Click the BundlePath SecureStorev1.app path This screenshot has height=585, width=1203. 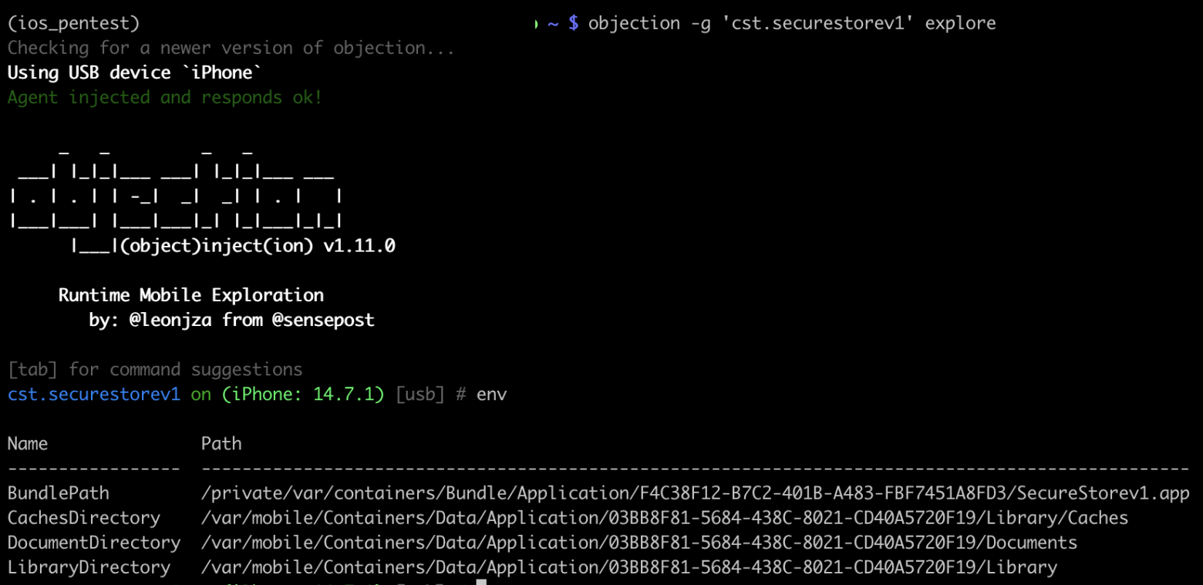695,493
